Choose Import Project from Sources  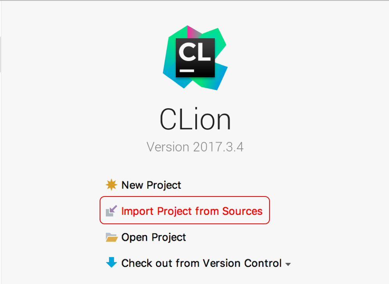[192, 211]
